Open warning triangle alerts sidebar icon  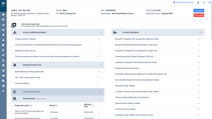tap(3, 40)
